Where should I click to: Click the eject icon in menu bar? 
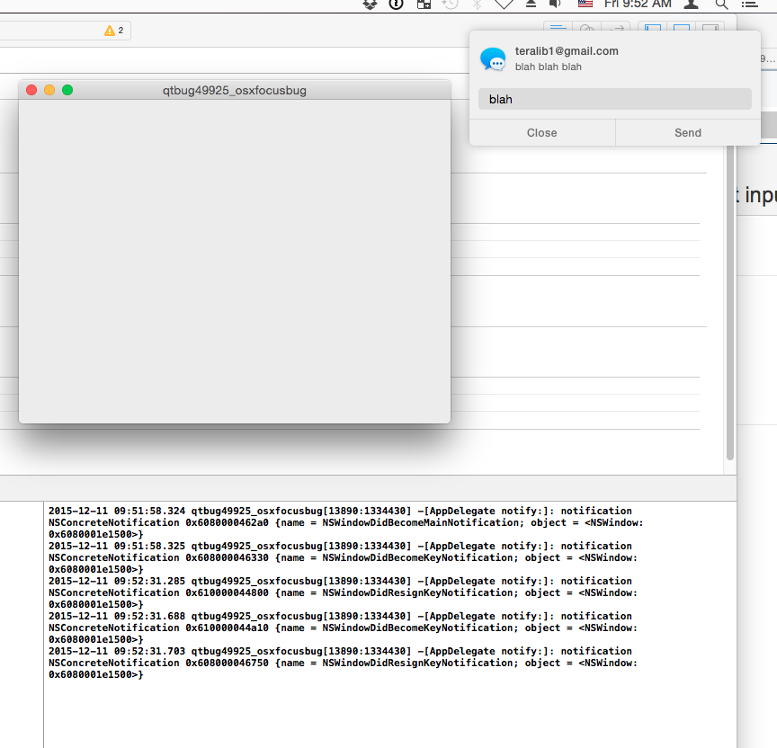[x=531, y=4]
